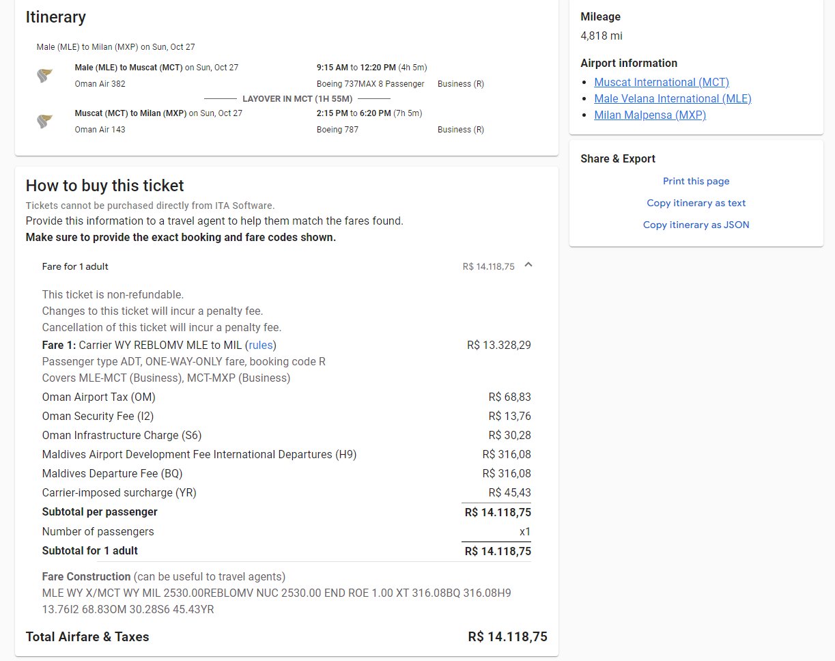835x661 pixels.
Task: Click Copy itinerary as text
Action: [x=696, y=203]
